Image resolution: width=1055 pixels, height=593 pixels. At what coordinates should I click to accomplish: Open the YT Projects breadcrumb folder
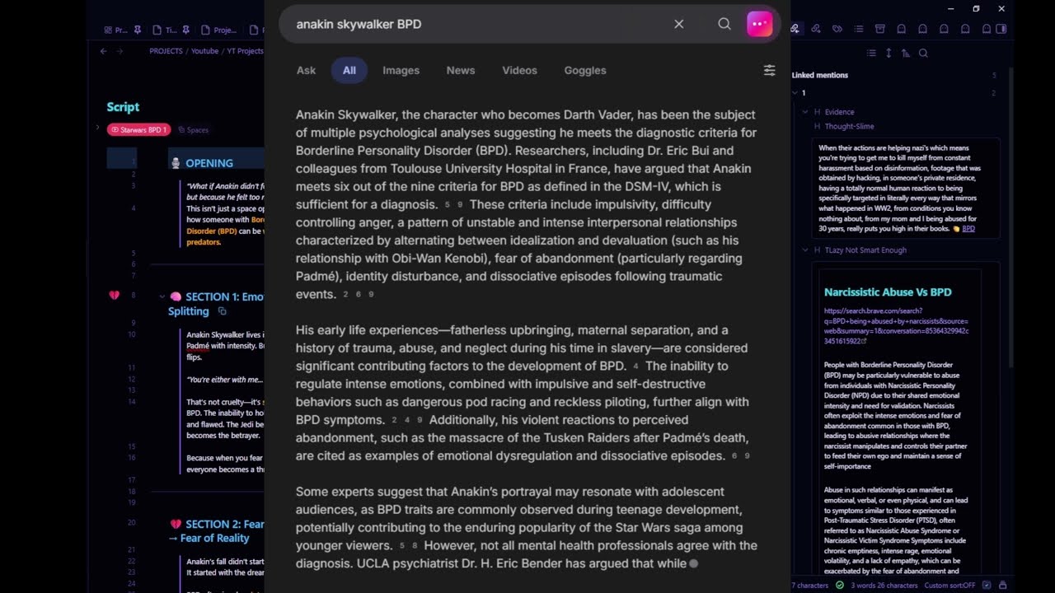(x=245, y=51)
